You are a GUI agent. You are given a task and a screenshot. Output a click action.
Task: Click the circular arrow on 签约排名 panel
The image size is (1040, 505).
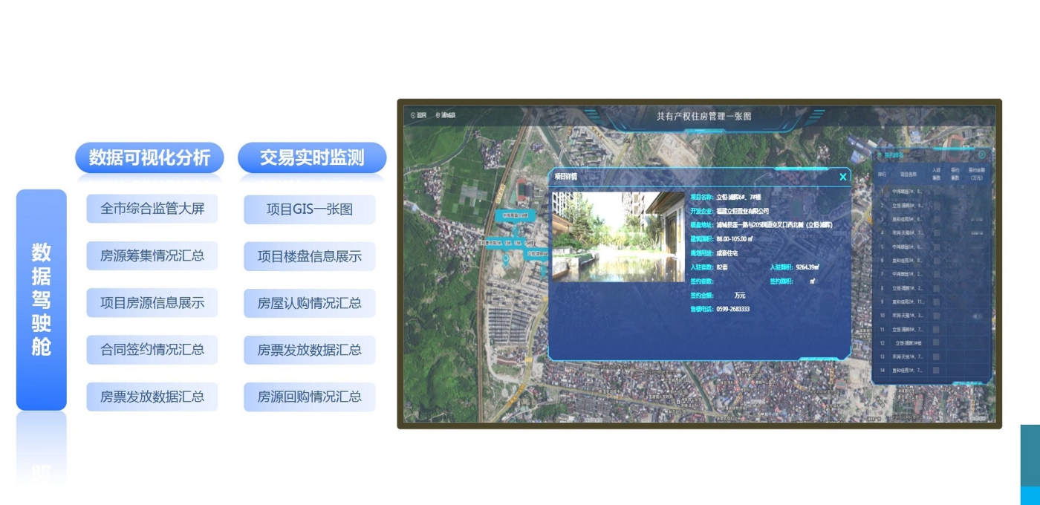[x=981, y=155]
